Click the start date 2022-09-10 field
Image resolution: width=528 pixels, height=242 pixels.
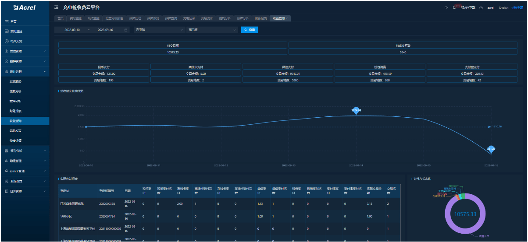[x=72, y=30]
